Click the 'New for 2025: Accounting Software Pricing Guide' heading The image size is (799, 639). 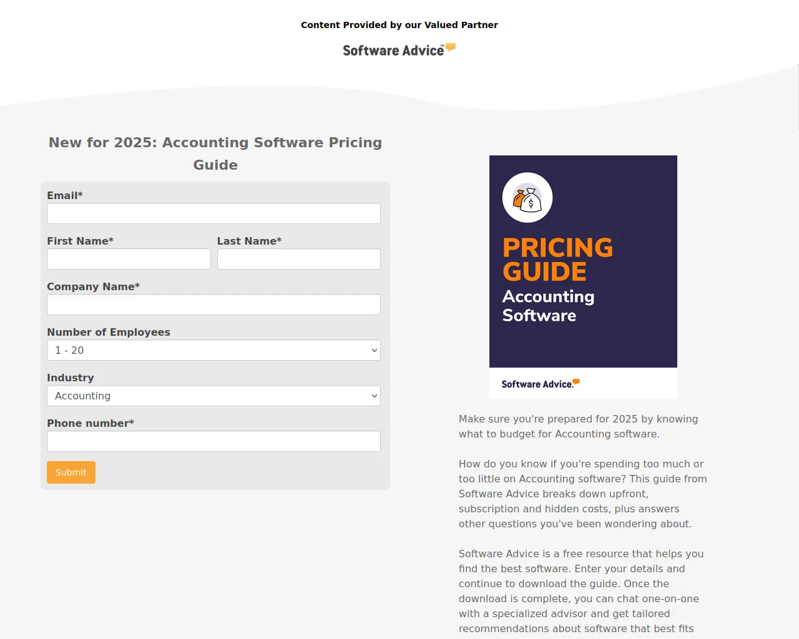coord(215,154)
